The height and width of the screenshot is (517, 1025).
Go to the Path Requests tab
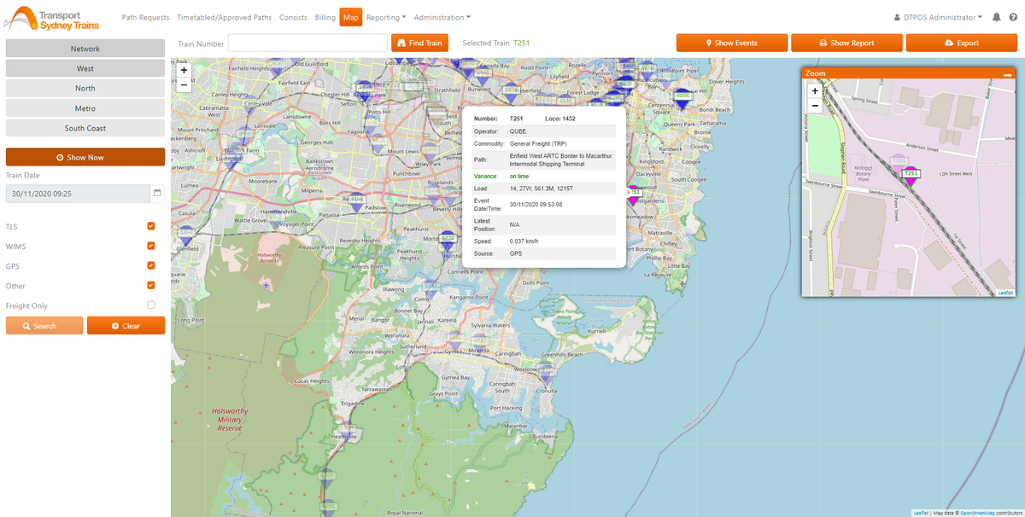coord(145,17)
